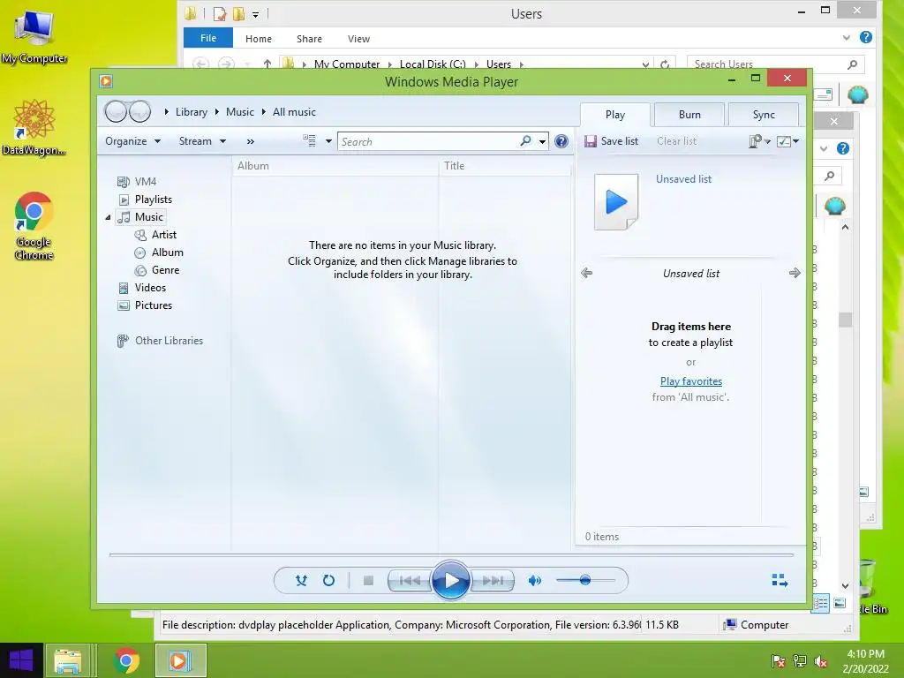This screenshot has height=678, width=904.
Task: Skip to the previous track
Action: [410, 581]
